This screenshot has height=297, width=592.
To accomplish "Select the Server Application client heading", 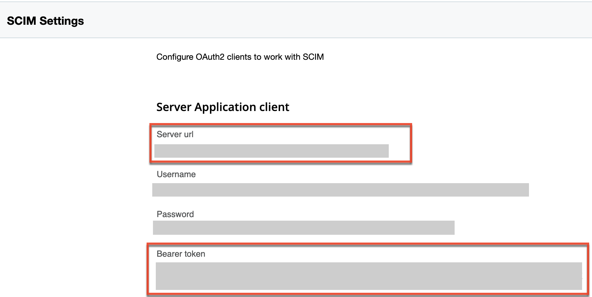I will pyautogui.click(x=223, y=107).
